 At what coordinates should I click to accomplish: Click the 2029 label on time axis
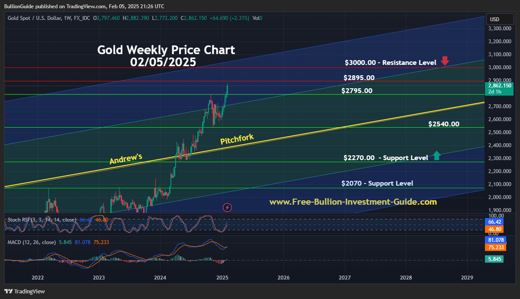[467, 277]
